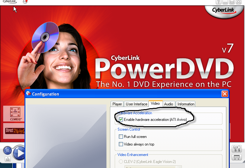
Task: Click the Configuration title bar text
Action: point(46,94)
